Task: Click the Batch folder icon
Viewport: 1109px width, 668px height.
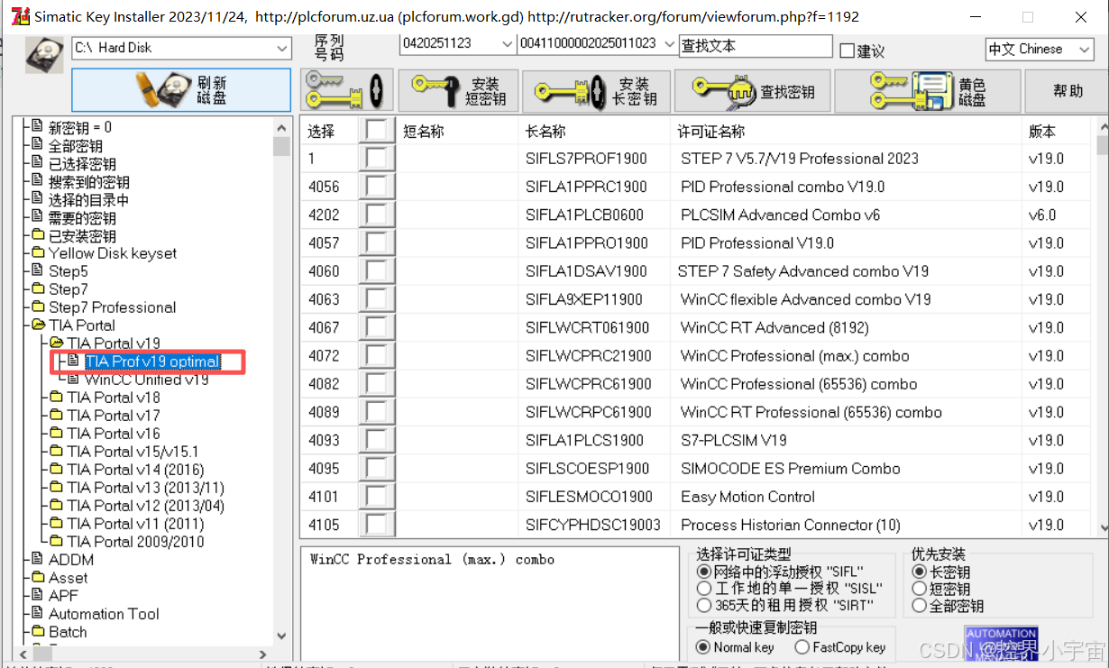Action: click(37, 631)
